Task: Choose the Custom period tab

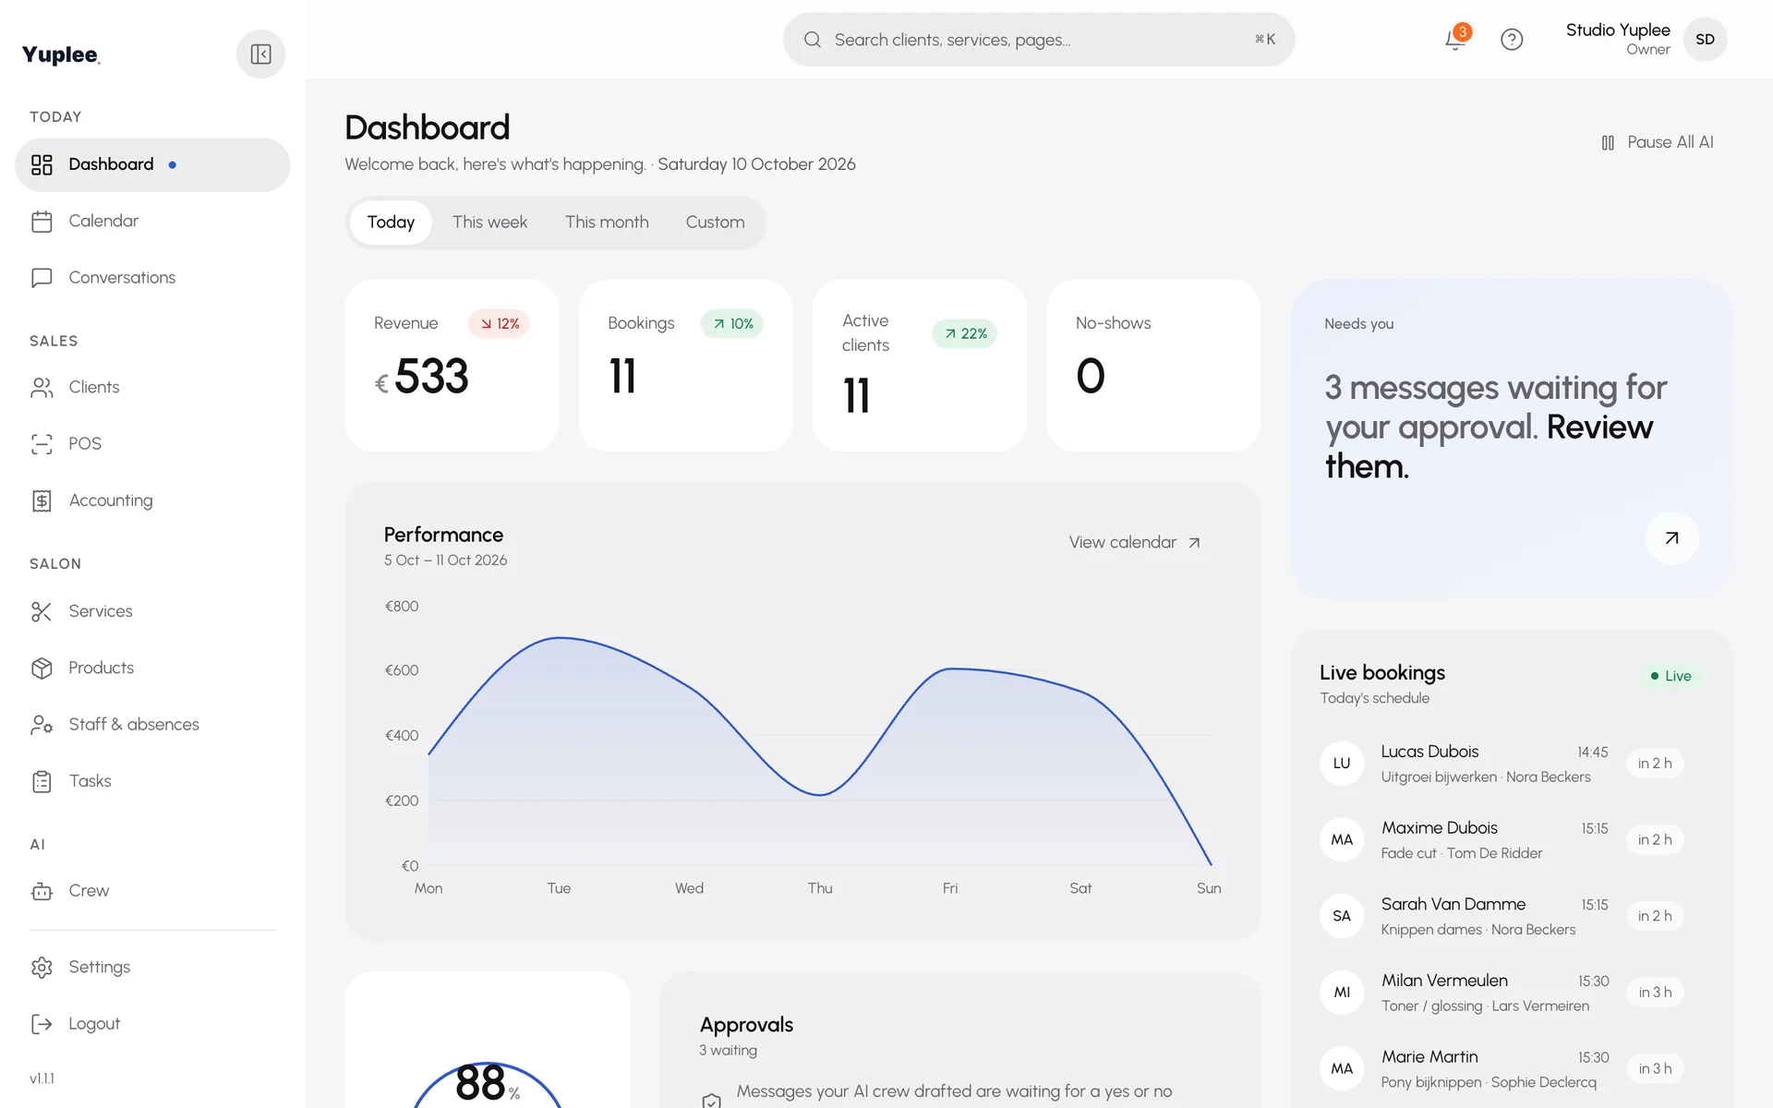Action: click(x=715, y=223)
